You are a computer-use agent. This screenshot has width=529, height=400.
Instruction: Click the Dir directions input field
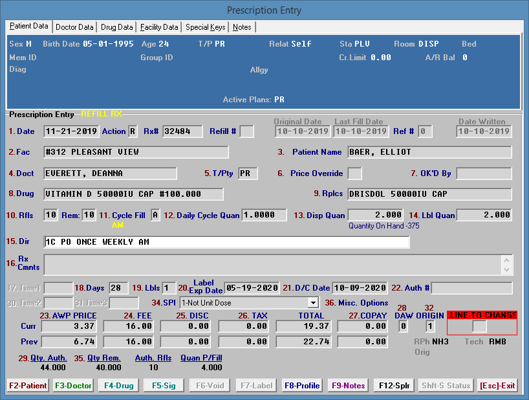226,242
